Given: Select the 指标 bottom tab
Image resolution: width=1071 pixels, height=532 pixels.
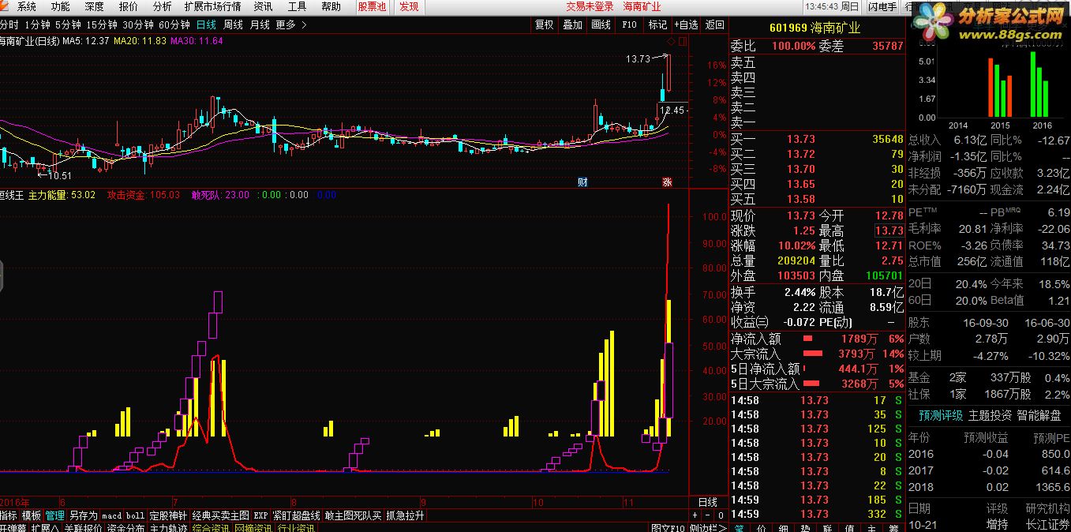Looking at the screenshot, I should coord(8,515).
